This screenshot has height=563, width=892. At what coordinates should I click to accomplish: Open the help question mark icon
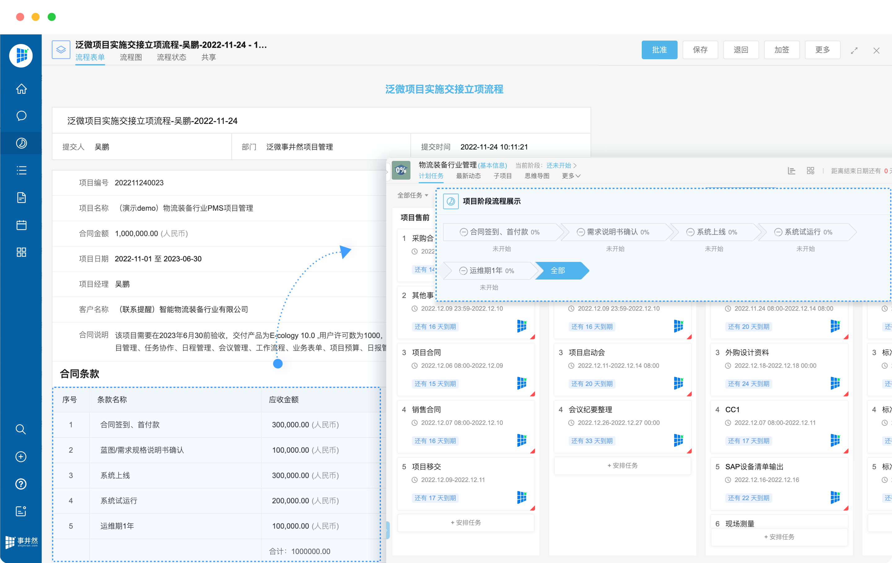point(21,484)
